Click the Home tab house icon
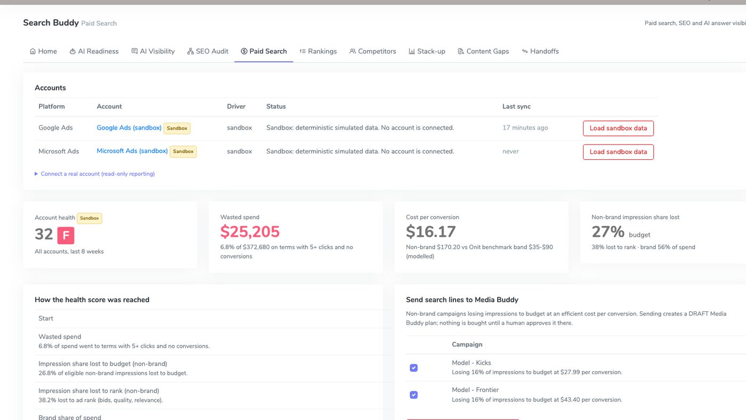 (x=33, y=51)
